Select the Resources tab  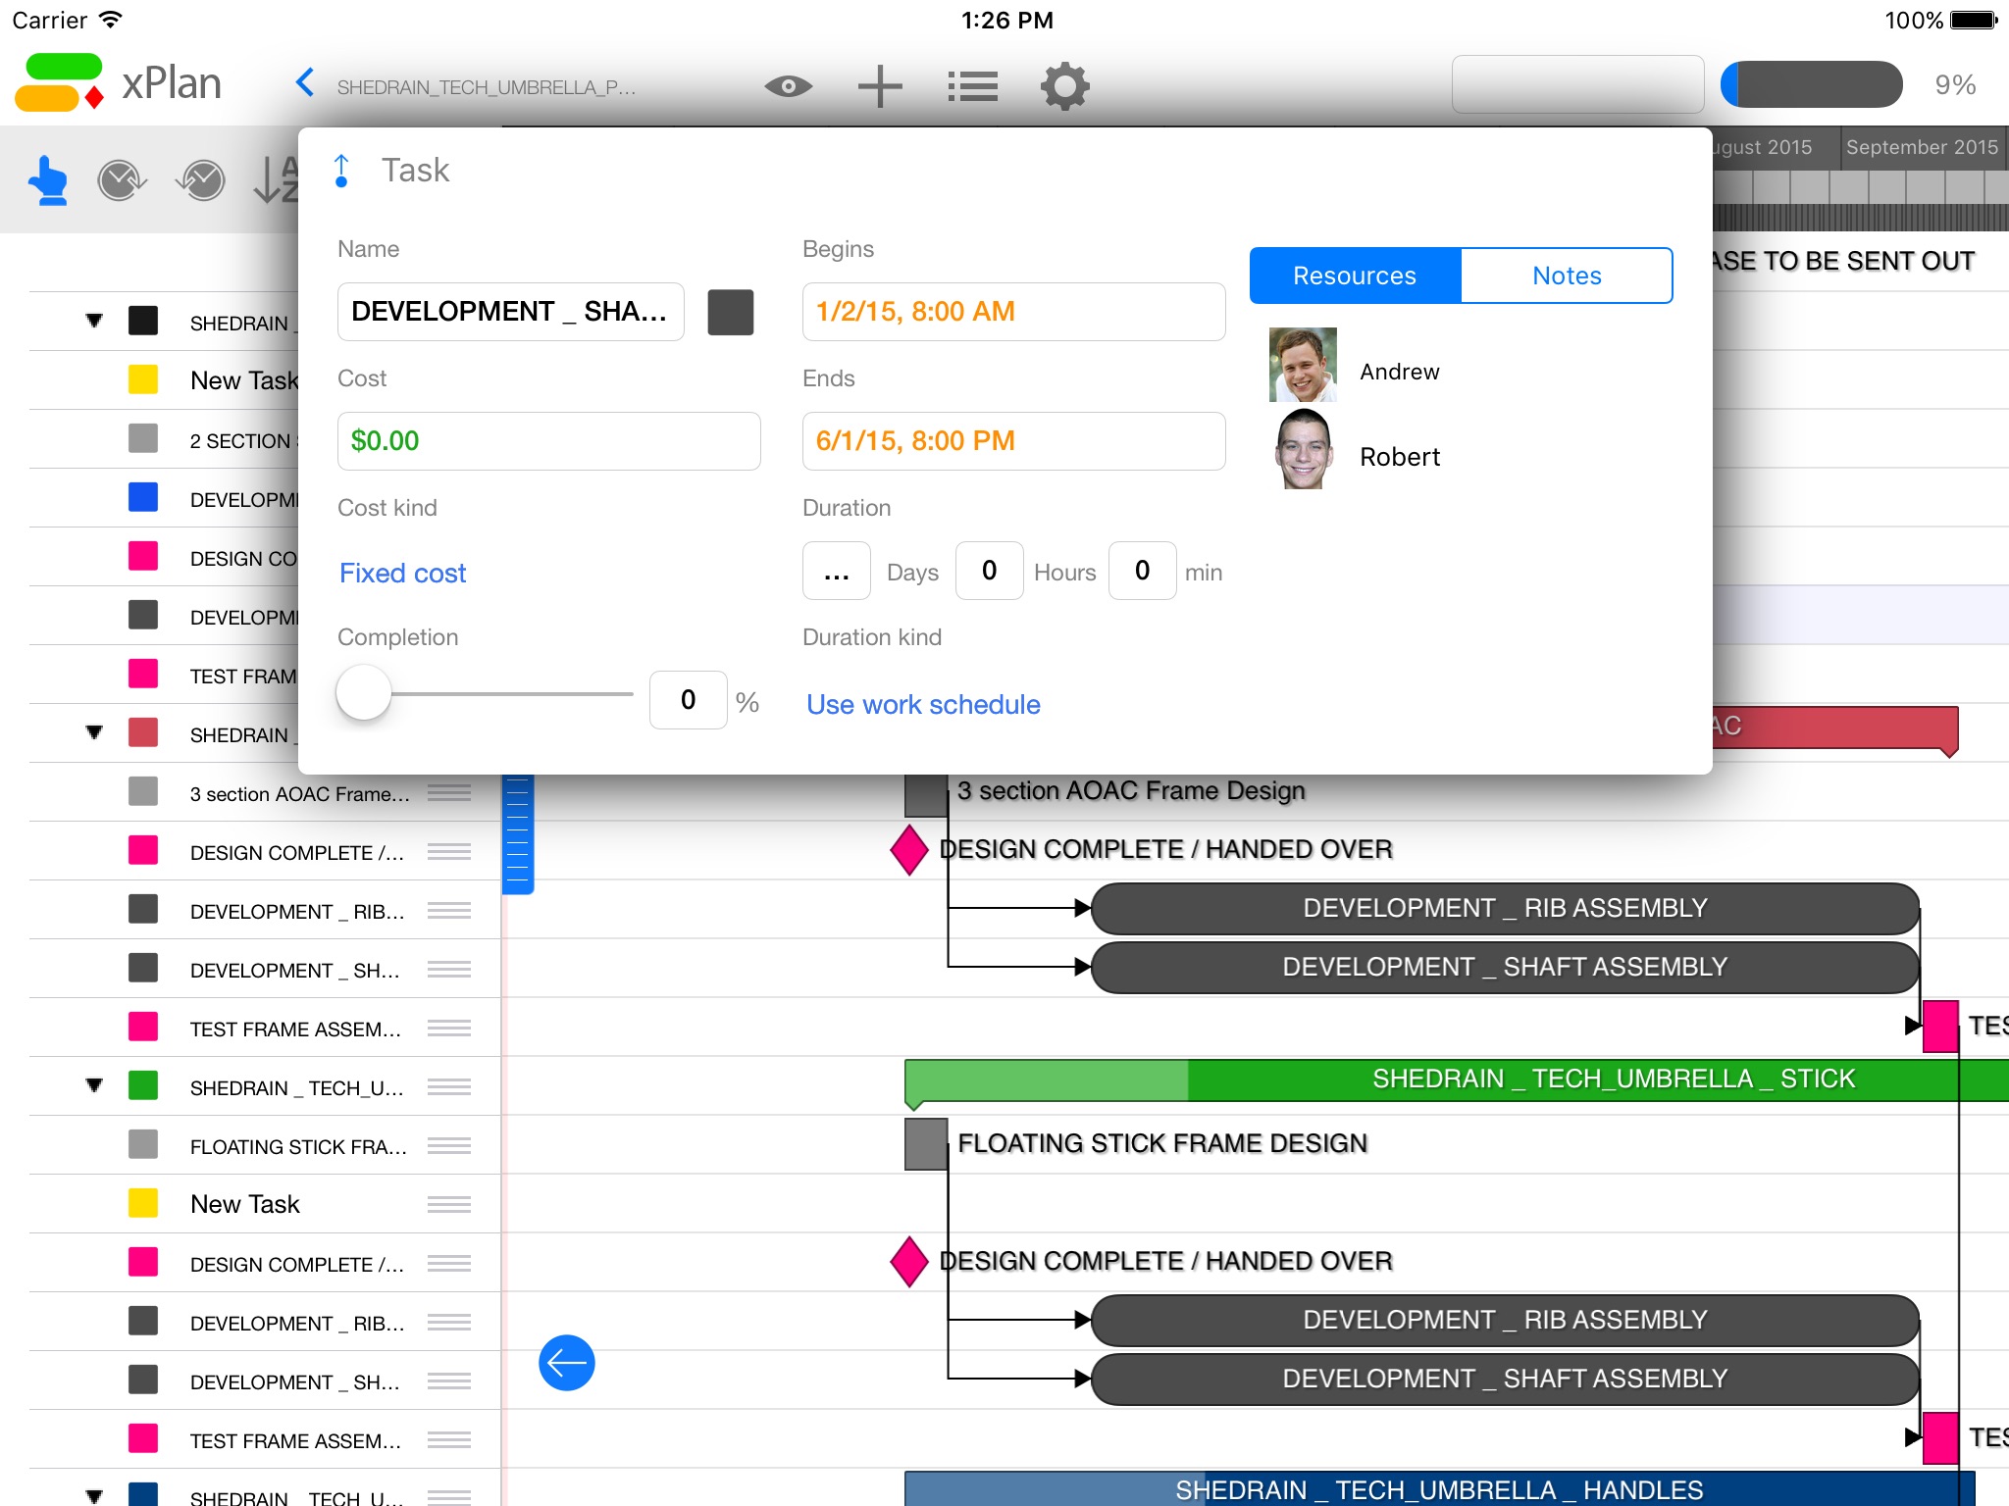1355,276
